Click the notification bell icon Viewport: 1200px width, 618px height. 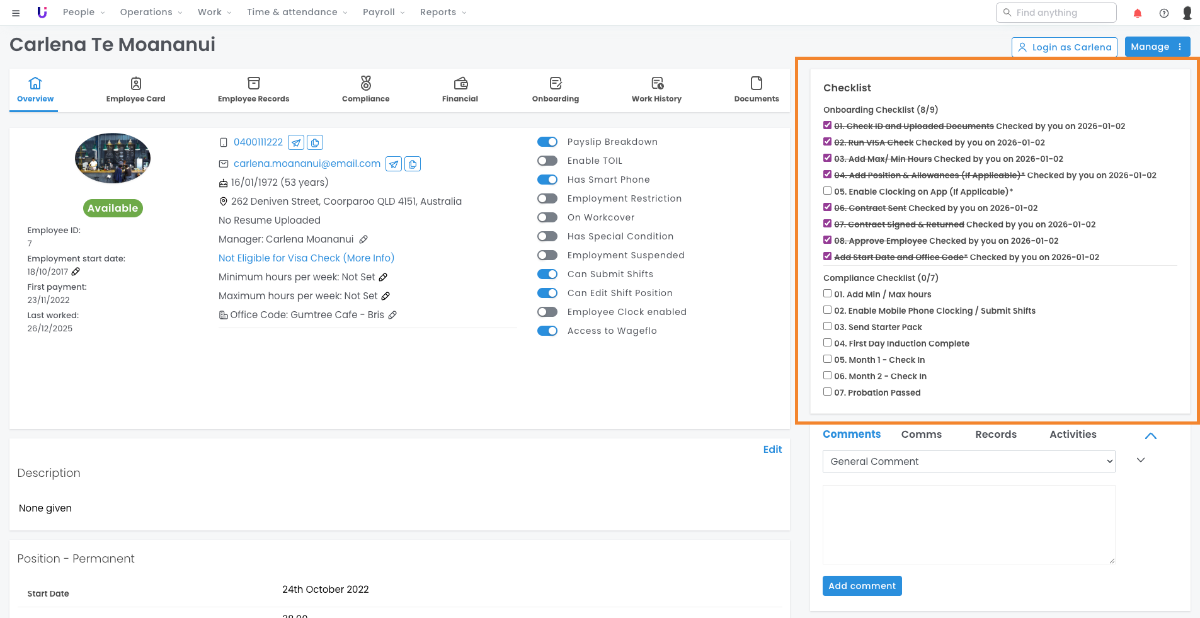(x=1138, y=13)
